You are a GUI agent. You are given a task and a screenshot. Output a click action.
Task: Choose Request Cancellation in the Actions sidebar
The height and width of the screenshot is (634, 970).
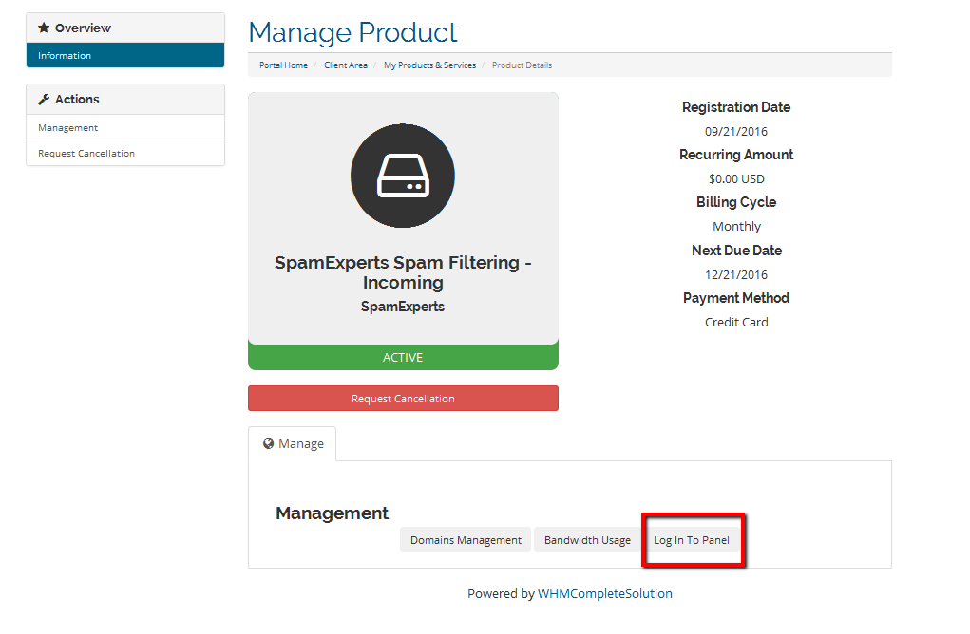click(125, 153)
